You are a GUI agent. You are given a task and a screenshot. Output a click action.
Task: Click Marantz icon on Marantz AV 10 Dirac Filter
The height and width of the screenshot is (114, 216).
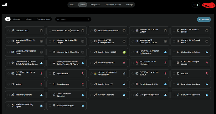click(x=83, y=52)
